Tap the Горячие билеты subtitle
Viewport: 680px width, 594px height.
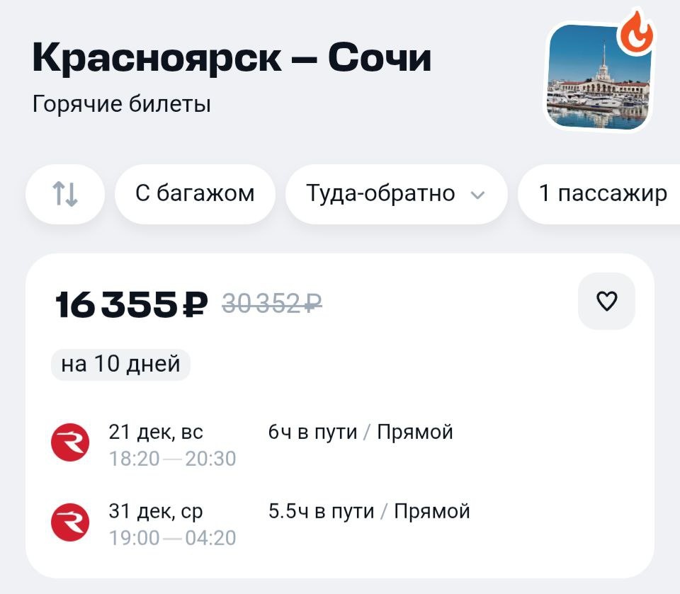[121, 105]
